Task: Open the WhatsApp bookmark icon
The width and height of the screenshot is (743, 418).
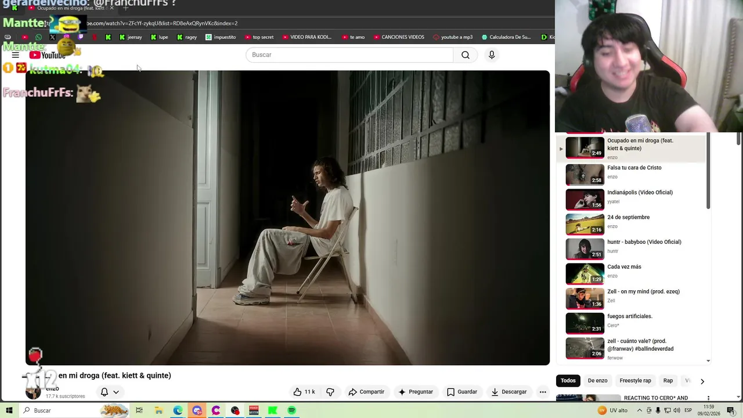Action: click(x=38, y=37)
